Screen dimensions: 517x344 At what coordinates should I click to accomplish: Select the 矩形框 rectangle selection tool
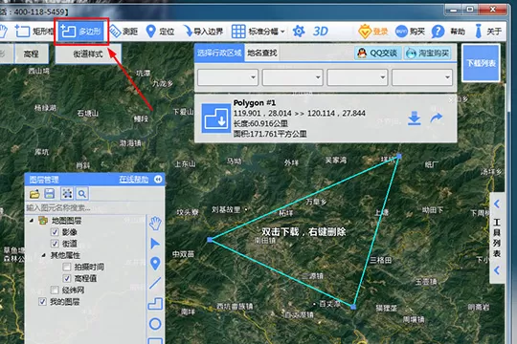click(x=34, y=32)
